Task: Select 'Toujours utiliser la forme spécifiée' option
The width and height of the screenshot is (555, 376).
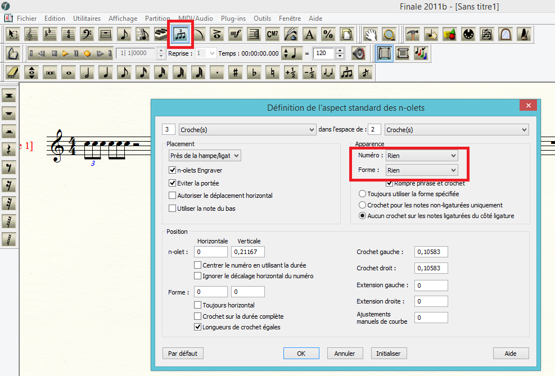Action: coord(363,194)
